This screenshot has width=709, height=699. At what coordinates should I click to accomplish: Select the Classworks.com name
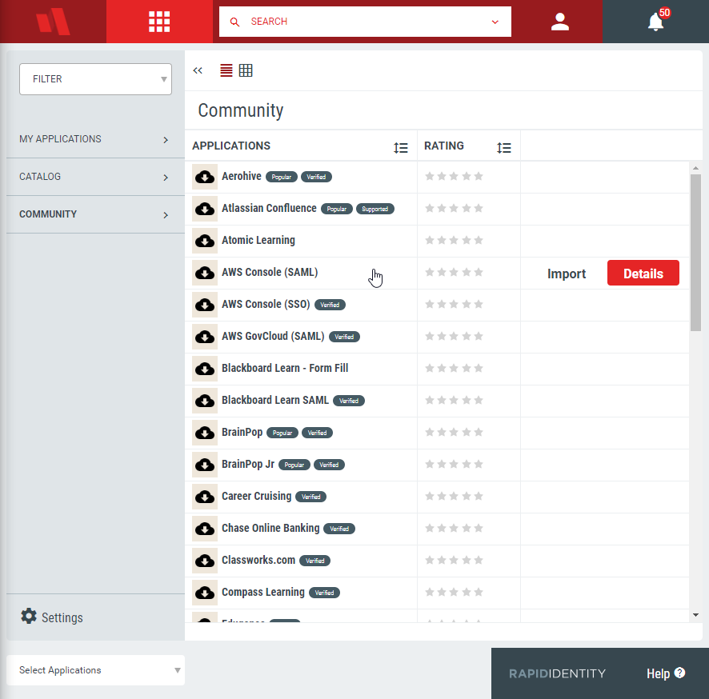(258, 561)
